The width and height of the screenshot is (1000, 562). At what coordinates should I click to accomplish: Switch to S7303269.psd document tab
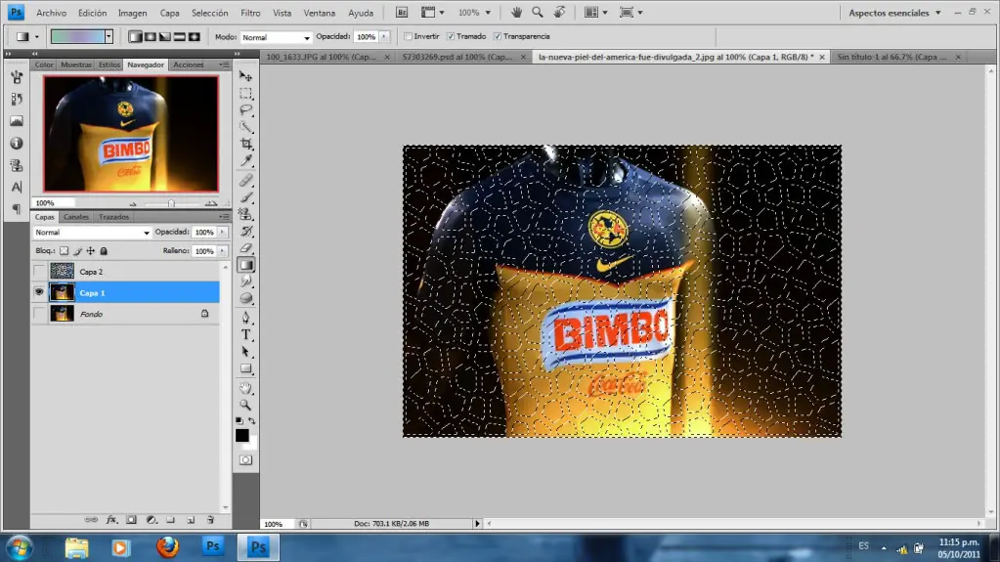pos(457,57)
